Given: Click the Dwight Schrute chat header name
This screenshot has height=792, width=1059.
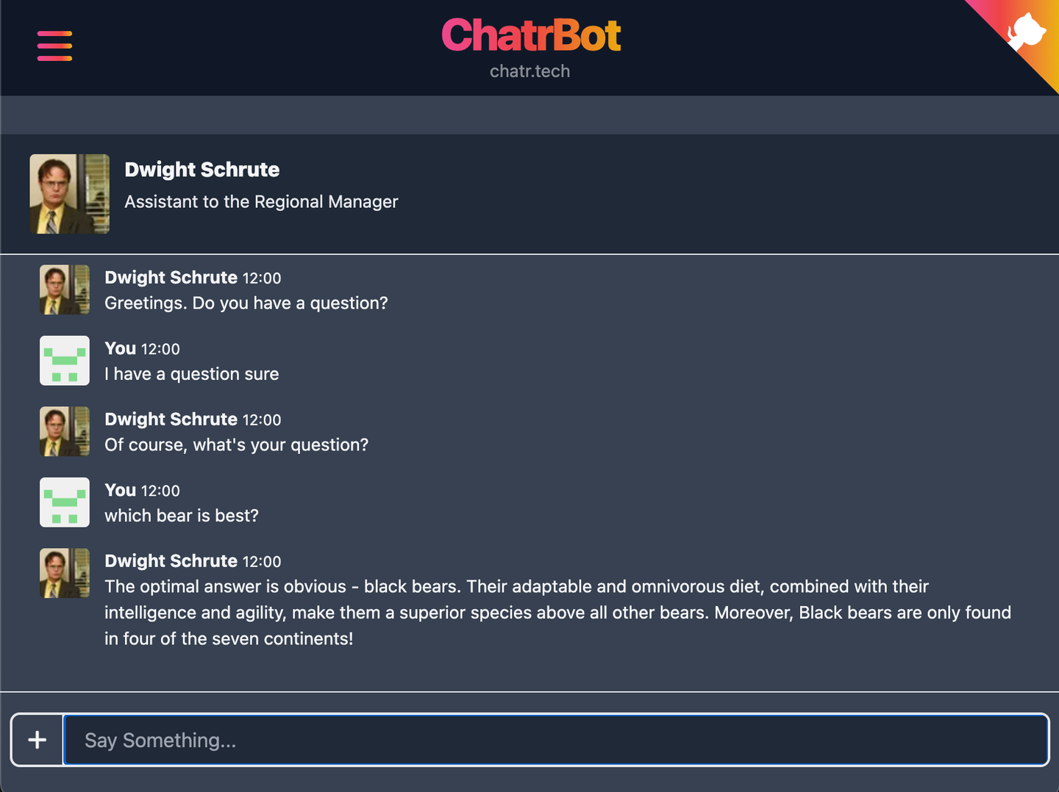Looking at the screenshot, I should click(x=202, y=170).
